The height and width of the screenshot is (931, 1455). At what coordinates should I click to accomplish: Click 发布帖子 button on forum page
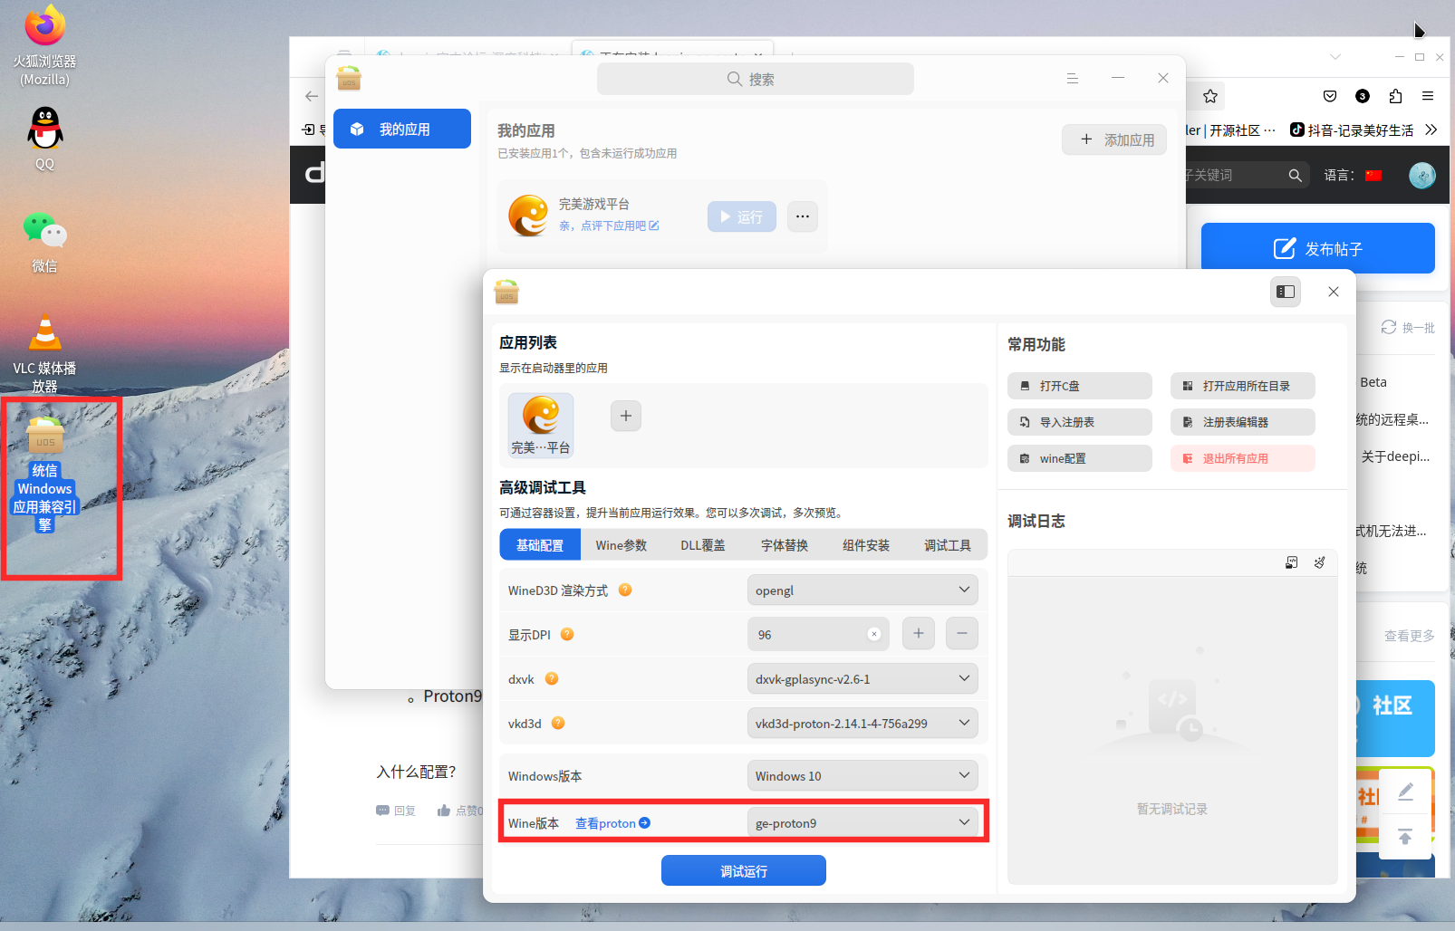1318,248
